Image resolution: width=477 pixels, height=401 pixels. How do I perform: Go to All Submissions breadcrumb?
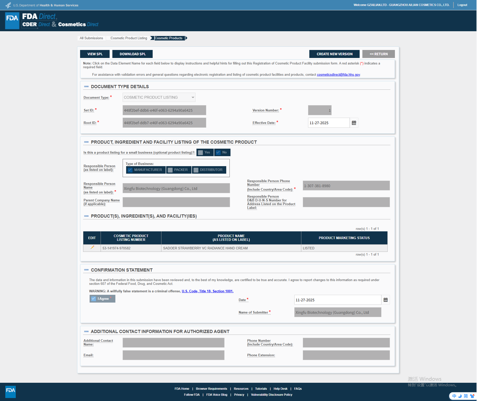pos(91,38)
